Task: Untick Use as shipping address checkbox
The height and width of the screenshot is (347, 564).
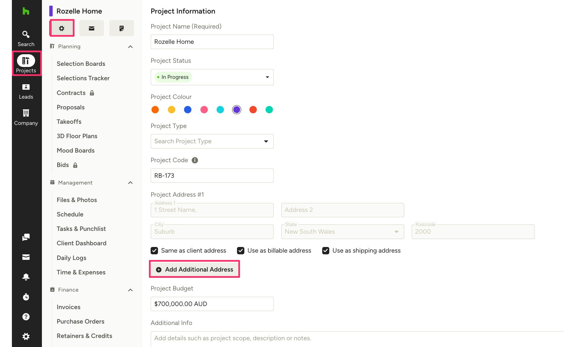Action: coord(326,251)
